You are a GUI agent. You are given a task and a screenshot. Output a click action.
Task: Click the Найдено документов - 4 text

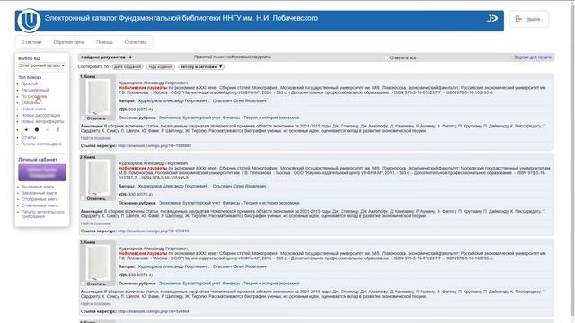(106, 57)
